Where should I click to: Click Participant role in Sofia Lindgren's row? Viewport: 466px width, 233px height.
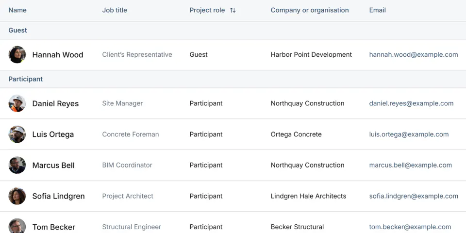pyautogui.click(x=206, y=196)
